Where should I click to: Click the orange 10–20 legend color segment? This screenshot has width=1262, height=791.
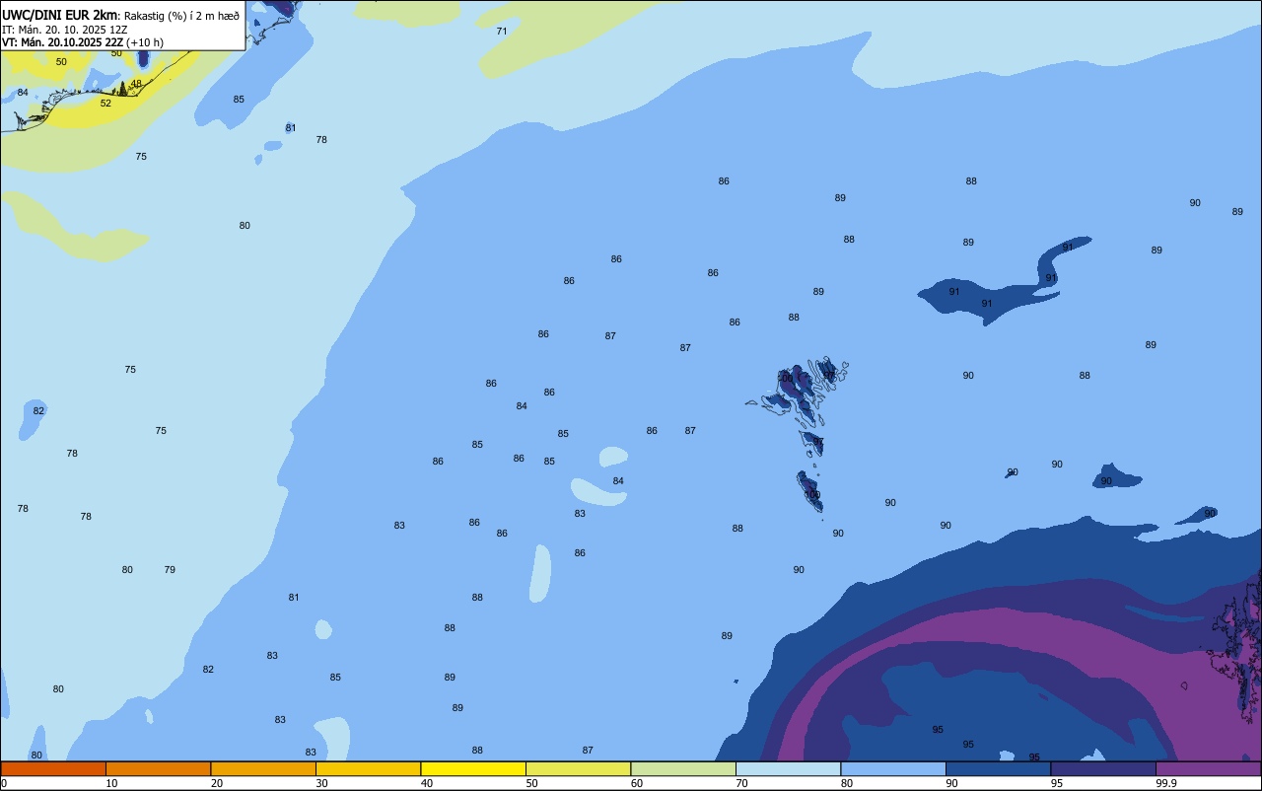pyautogui.click(x=158, y=768)
